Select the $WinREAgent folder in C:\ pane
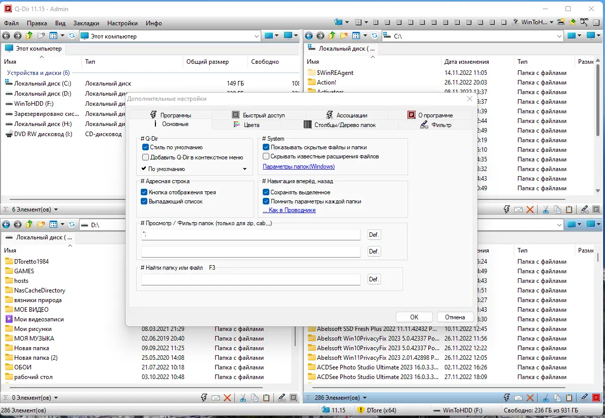This screenshot has width=605, height=418. click(335, 72)
